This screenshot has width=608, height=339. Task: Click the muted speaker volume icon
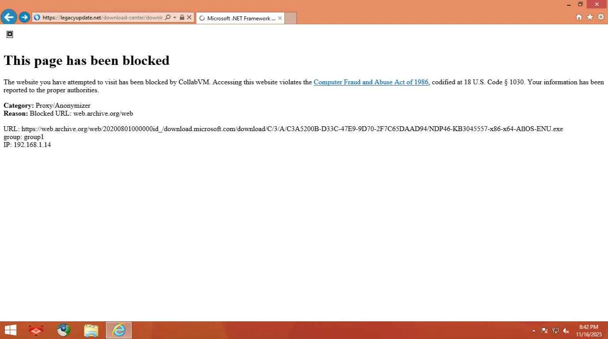(x=566, y=331)
